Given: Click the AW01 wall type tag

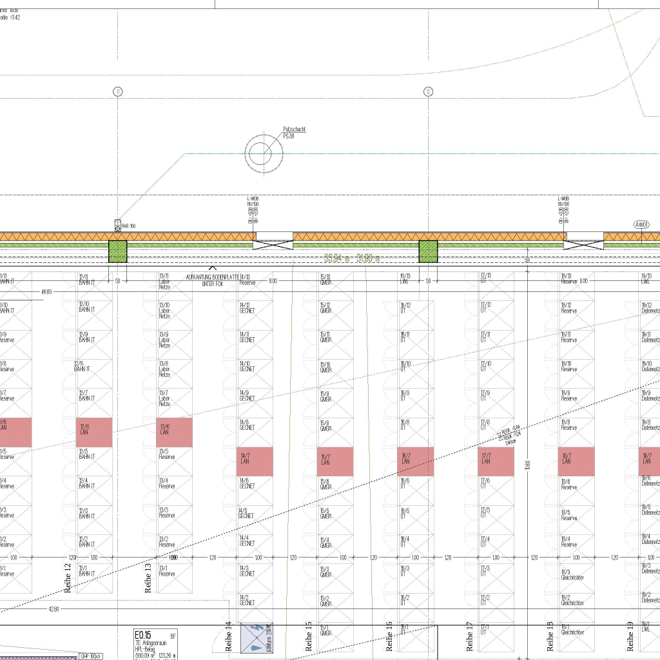Looking at the screenshot, I should (x=641, y=225).
